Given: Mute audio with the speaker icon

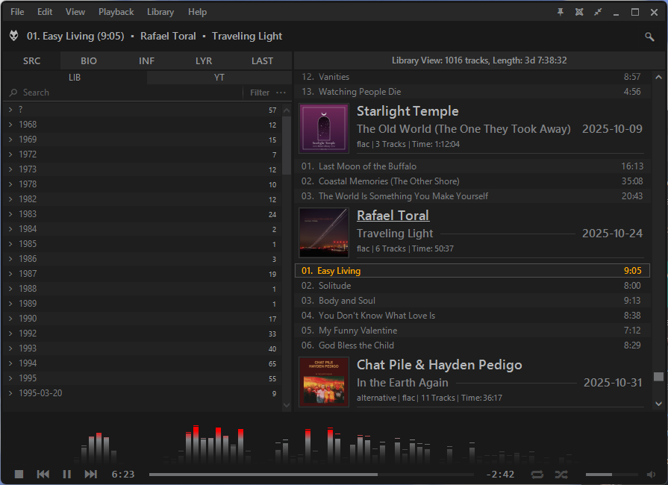Looking at the screenshot, I should (651, 475).
